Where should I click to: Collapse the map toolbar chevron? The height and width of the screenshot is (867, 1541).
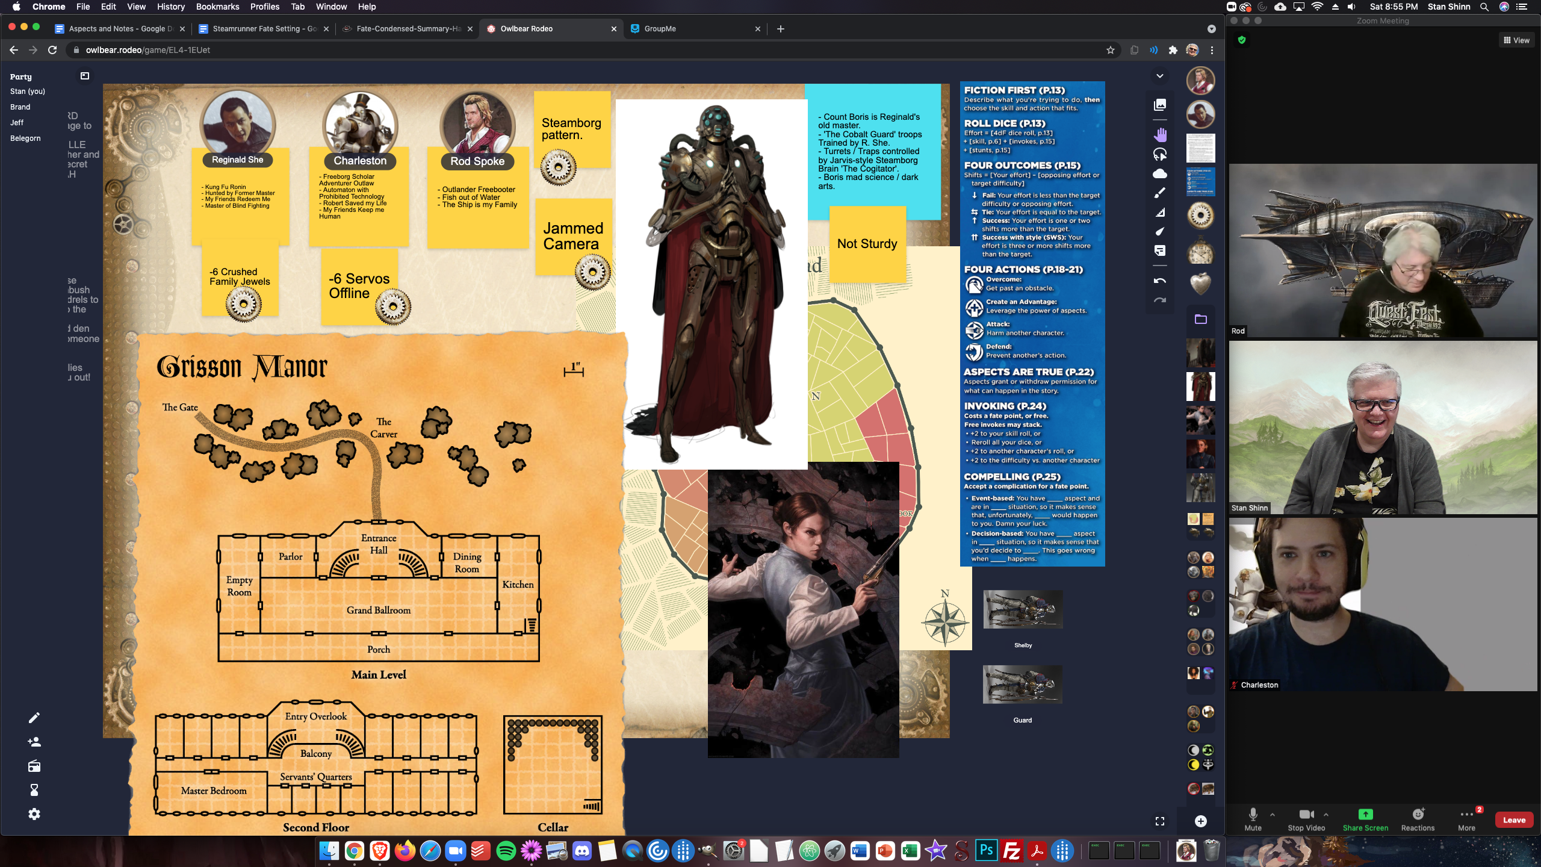click(x=1159, y=76)
